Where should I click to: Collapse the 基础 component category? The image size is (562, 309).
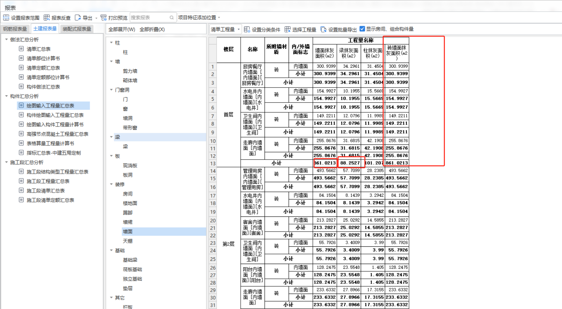click(111, 250)
